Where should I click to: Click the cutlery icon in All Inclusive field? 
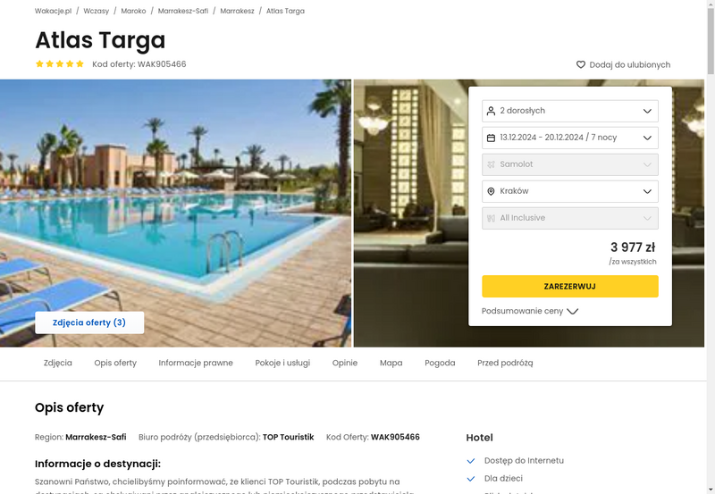[x=491, y=218]
